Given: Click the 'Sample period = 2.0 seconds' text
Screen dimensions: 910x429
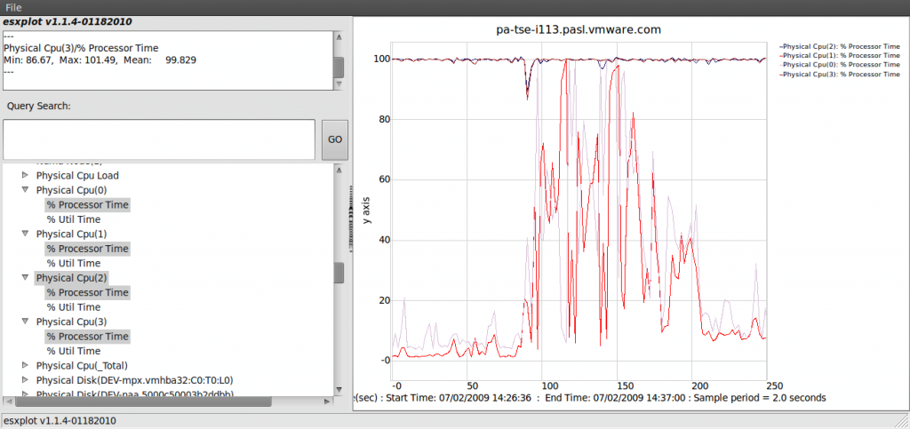Looking at the screenshot, I should tap(761, 398).
